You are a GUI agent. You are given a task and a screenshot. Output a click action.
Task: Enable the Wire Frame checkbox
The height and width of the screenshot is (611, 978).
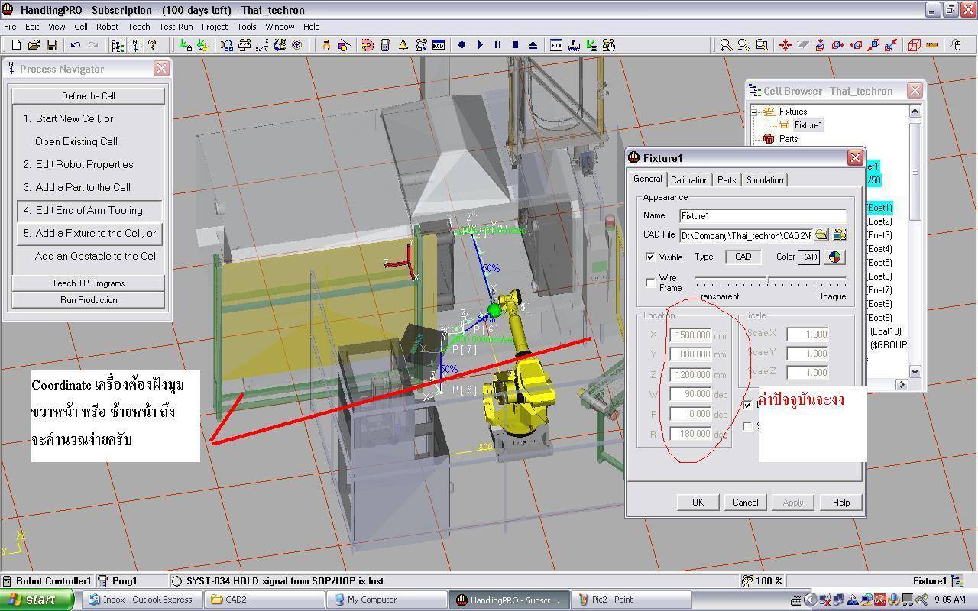[x=650, y=283]
